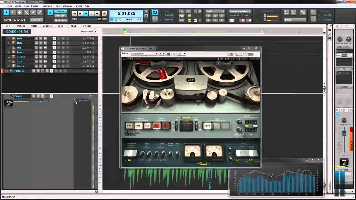Expand the V-Vocal dropdown
Viewport: 356px width, 200px height.
point(88,26)
